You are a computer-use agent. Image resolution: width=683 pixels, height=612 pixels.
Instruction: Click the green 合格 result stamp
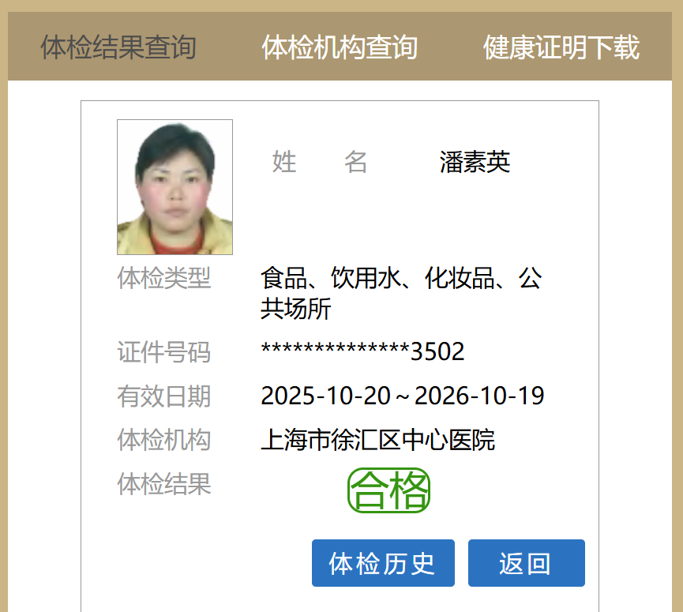[x=388, y=490]
